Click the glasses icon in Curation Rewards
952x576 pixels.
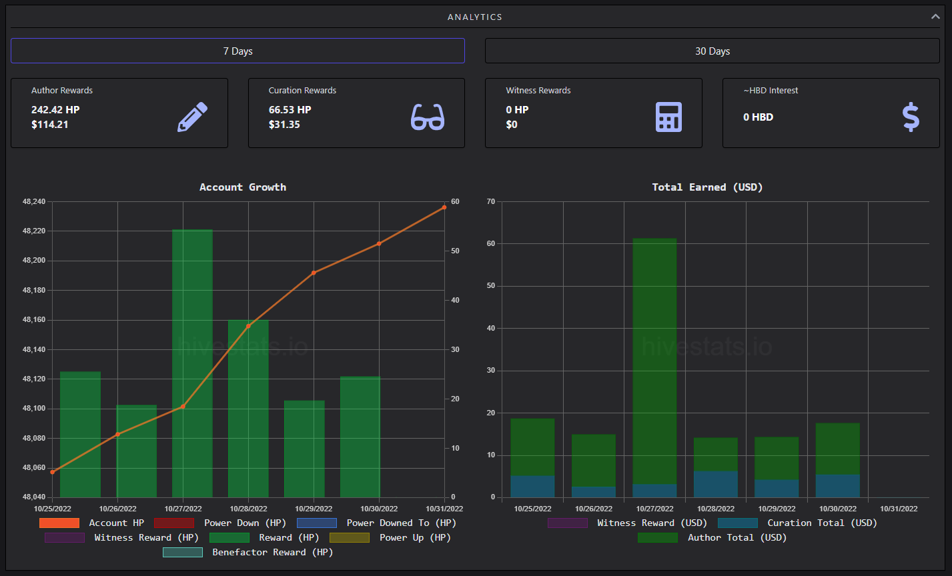pyautogui.click(x=427, y=117)
